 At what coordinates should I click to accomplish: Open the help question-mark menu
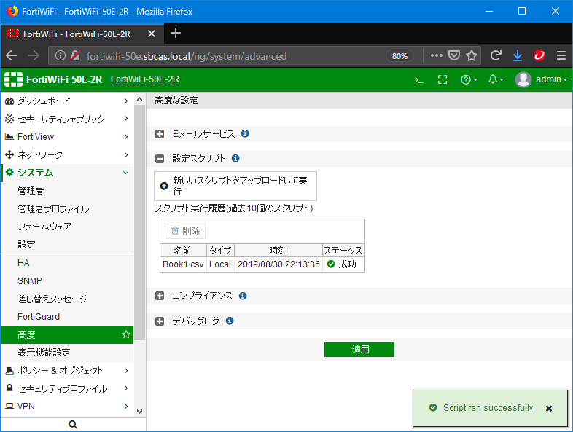click(x=469, y=79)
